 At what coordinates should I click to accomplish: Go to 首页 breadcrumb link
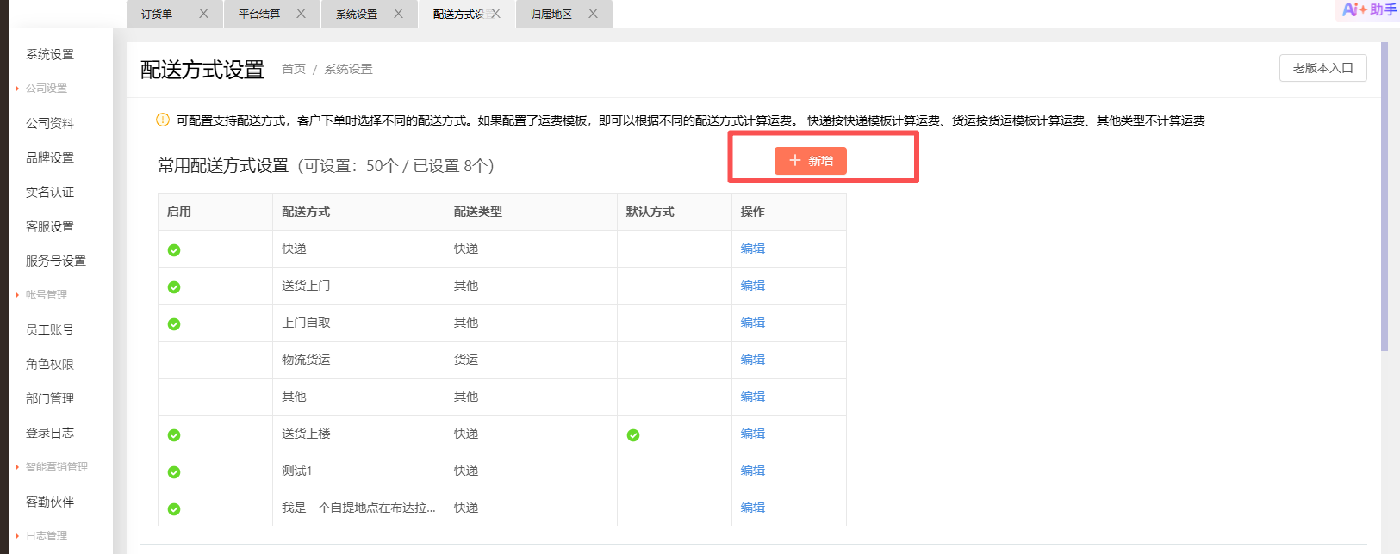click(x=294, y=69)
